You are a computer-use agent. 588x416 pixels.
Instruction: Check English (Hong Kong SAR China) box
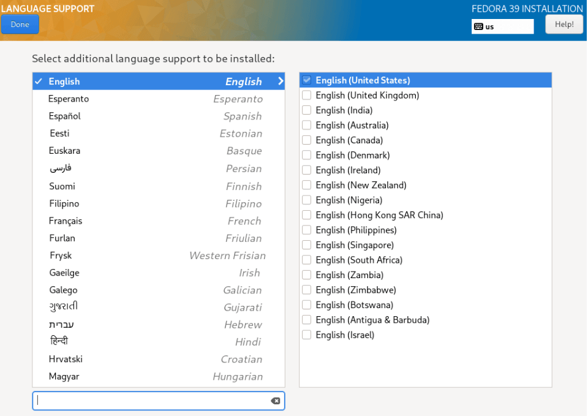point(307,215)
